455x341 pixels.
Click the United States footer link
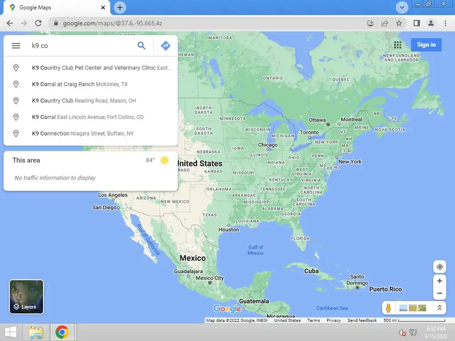287,321
